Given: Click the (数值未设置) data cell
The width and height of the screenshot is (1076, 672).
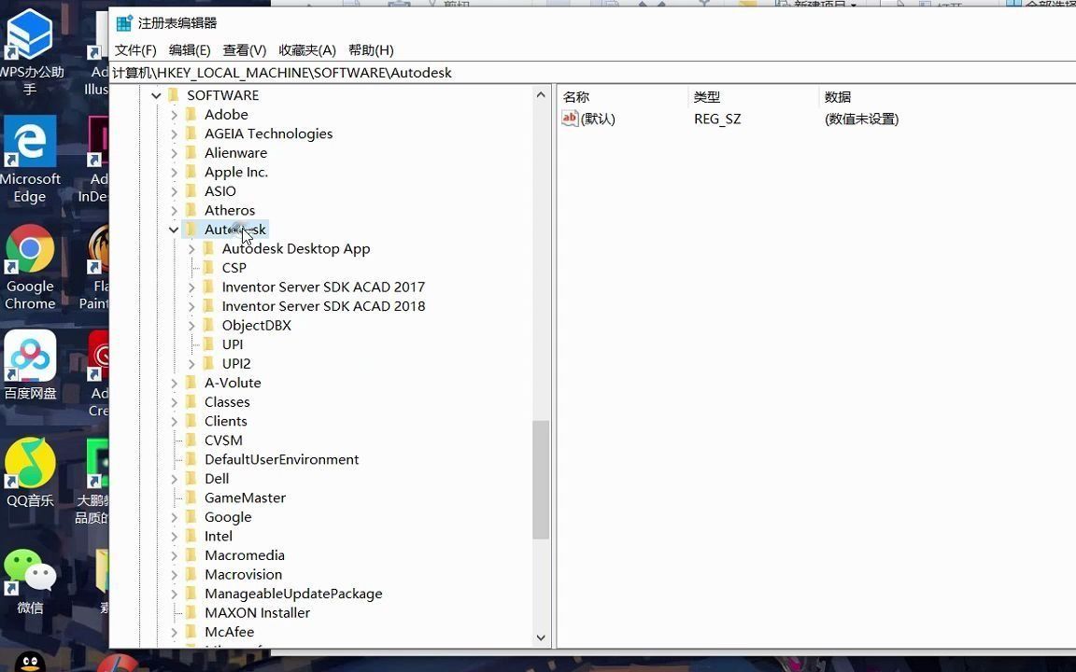Looking at the screenshot, I should 861,119.
